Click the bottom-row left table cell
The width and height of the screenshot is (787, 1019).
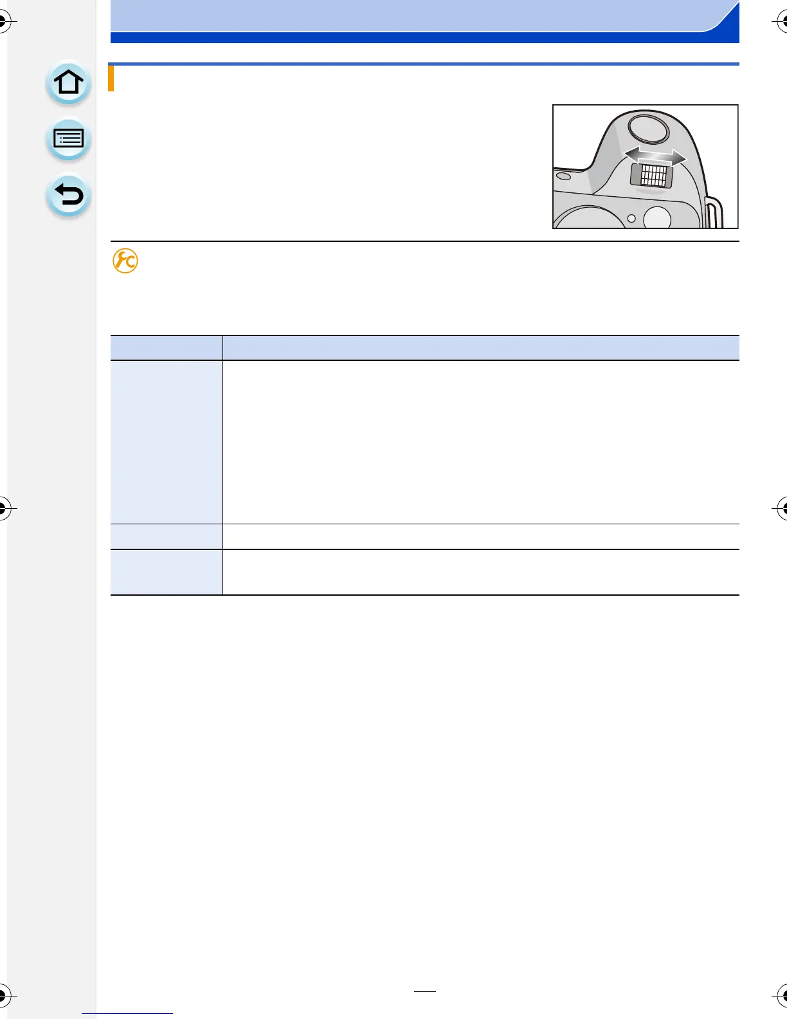click(167, 573)
